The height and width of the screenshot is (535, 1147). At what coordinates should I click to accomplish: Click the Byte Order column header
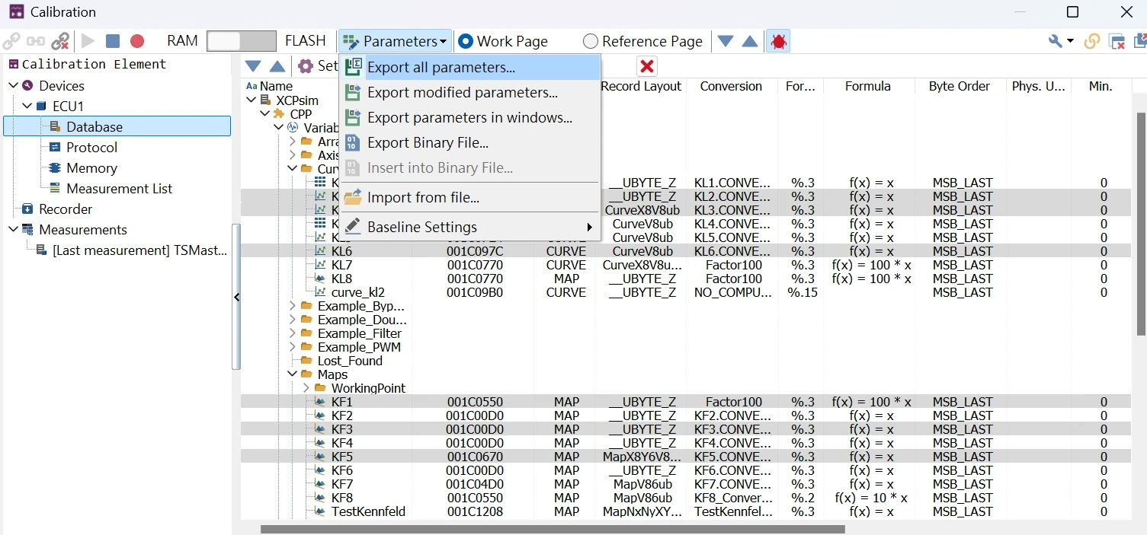[x=959, y=86]
